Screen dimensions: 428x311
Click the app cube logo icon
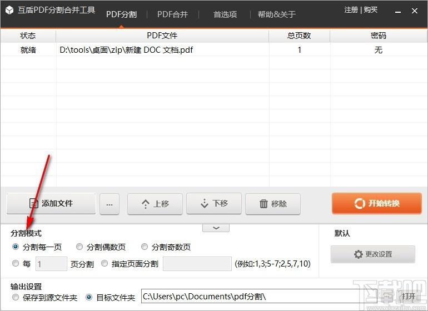(9, 10)
